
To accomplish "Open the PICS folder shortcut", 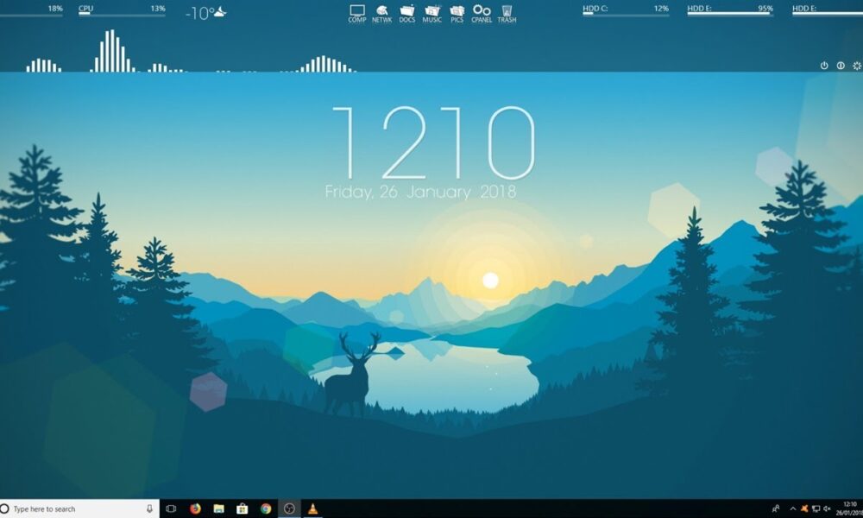I will pyautogui.click(x=455, y=10).
